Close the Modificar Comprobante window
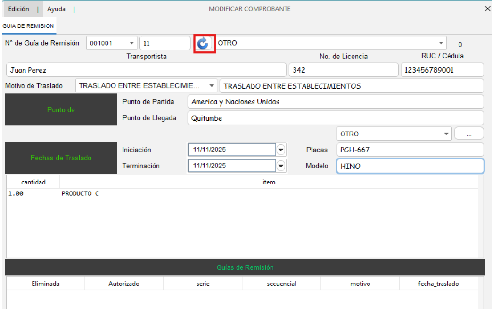 [x=487, y=9]
